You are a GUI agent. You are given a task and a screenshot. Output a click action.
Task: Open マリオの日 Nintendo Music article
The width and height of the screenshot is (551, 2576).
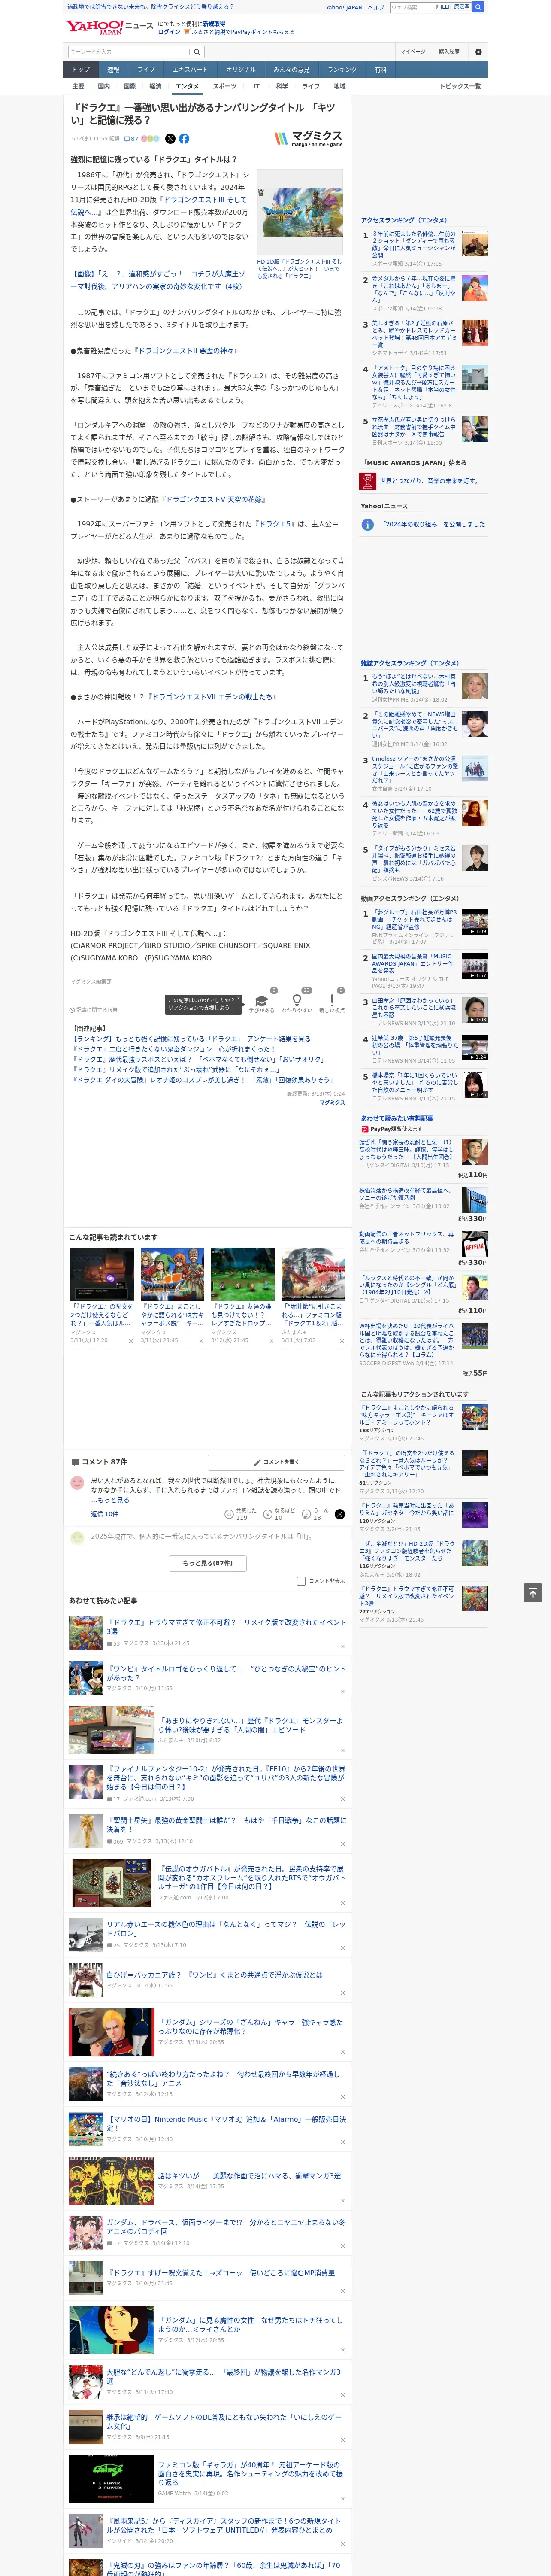227,2123
